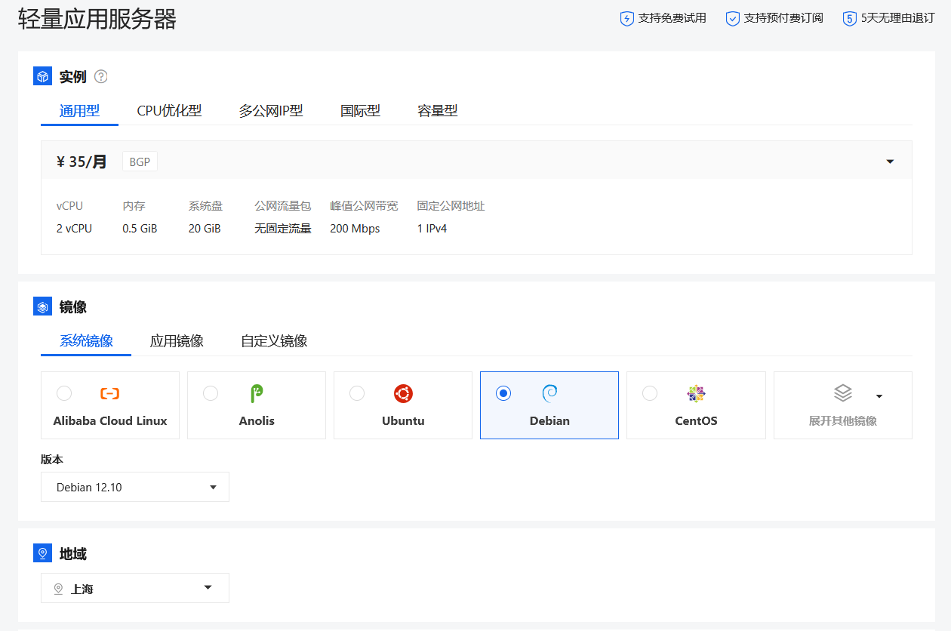Expand the ¥35/月 instance plan dropdown arrow
951x631 pixels.
[890, 162]
